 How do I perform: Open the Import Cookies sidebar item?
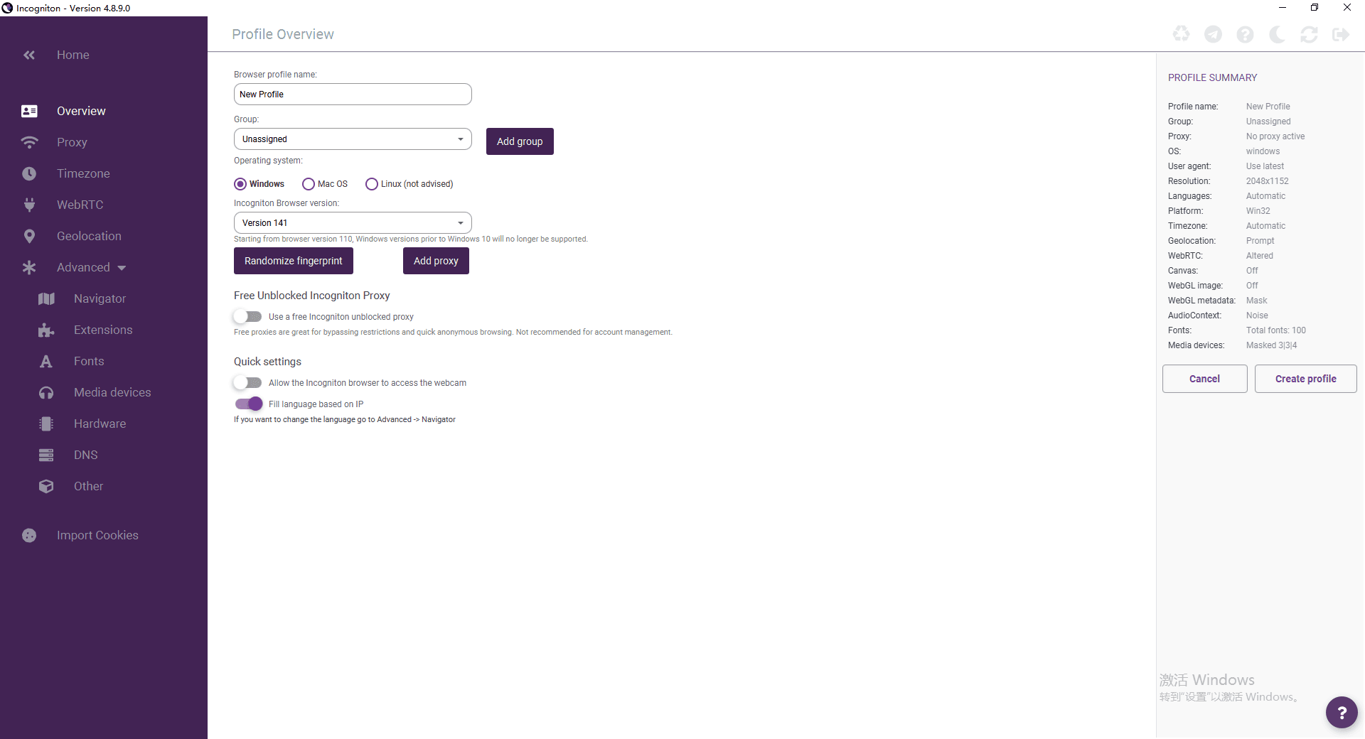[97, 535]
